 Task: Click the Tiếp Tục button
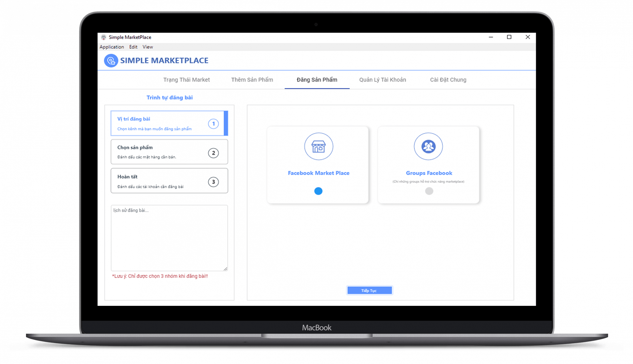369,290
